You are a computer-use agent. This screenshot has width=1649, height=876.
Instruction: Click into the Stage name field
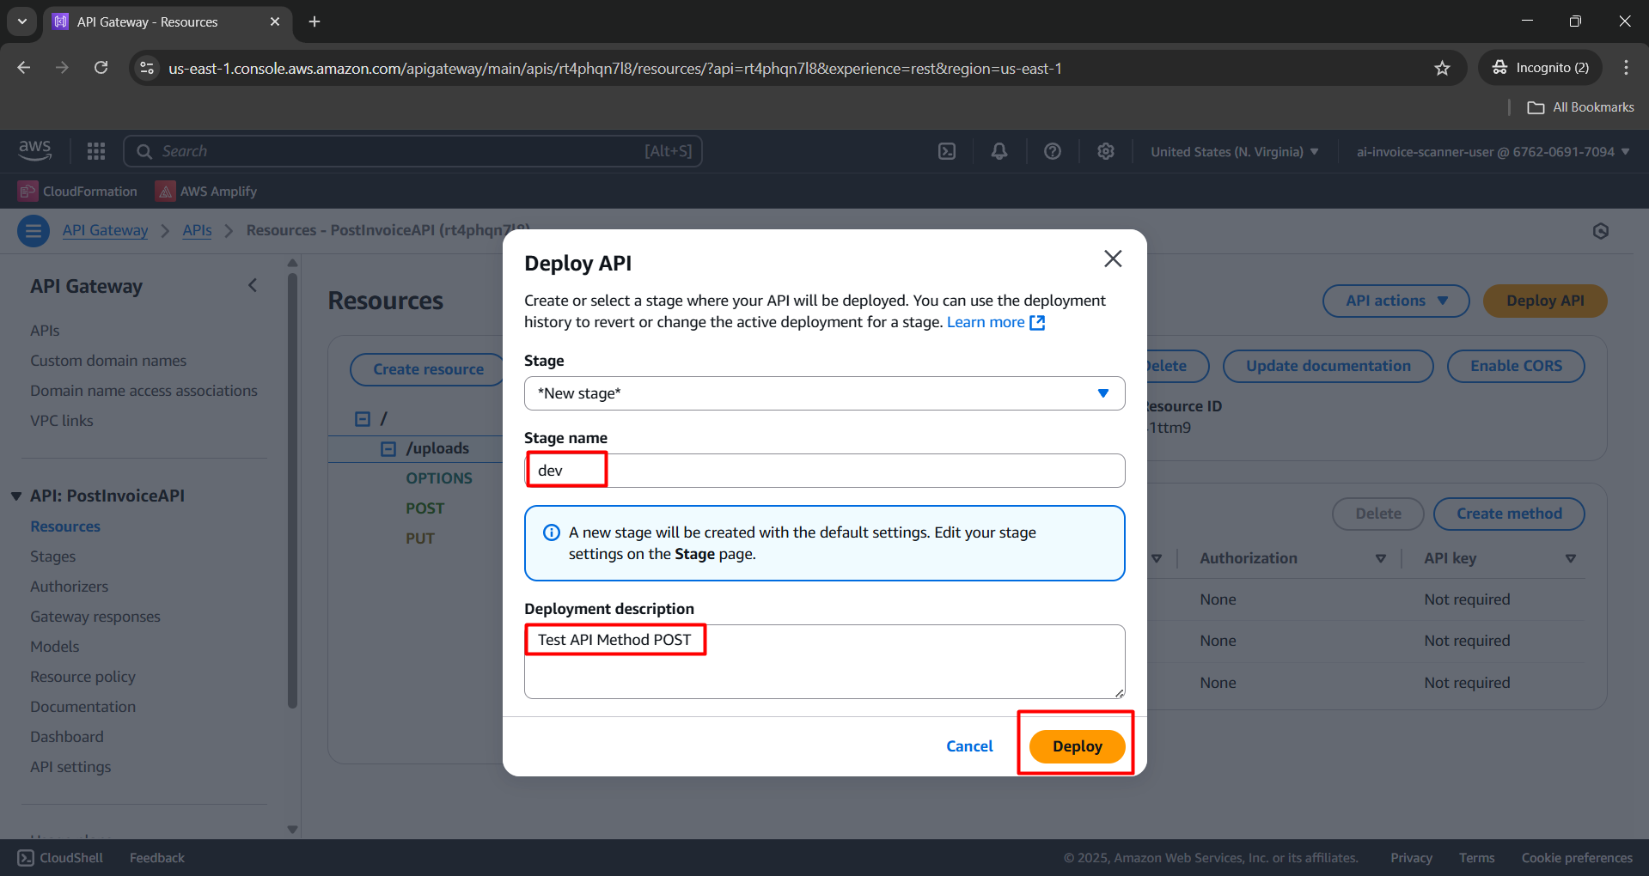[823, 471]
